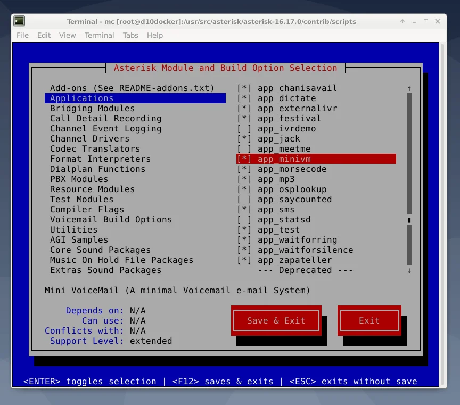Click the ESC exits without save hint

353,382
